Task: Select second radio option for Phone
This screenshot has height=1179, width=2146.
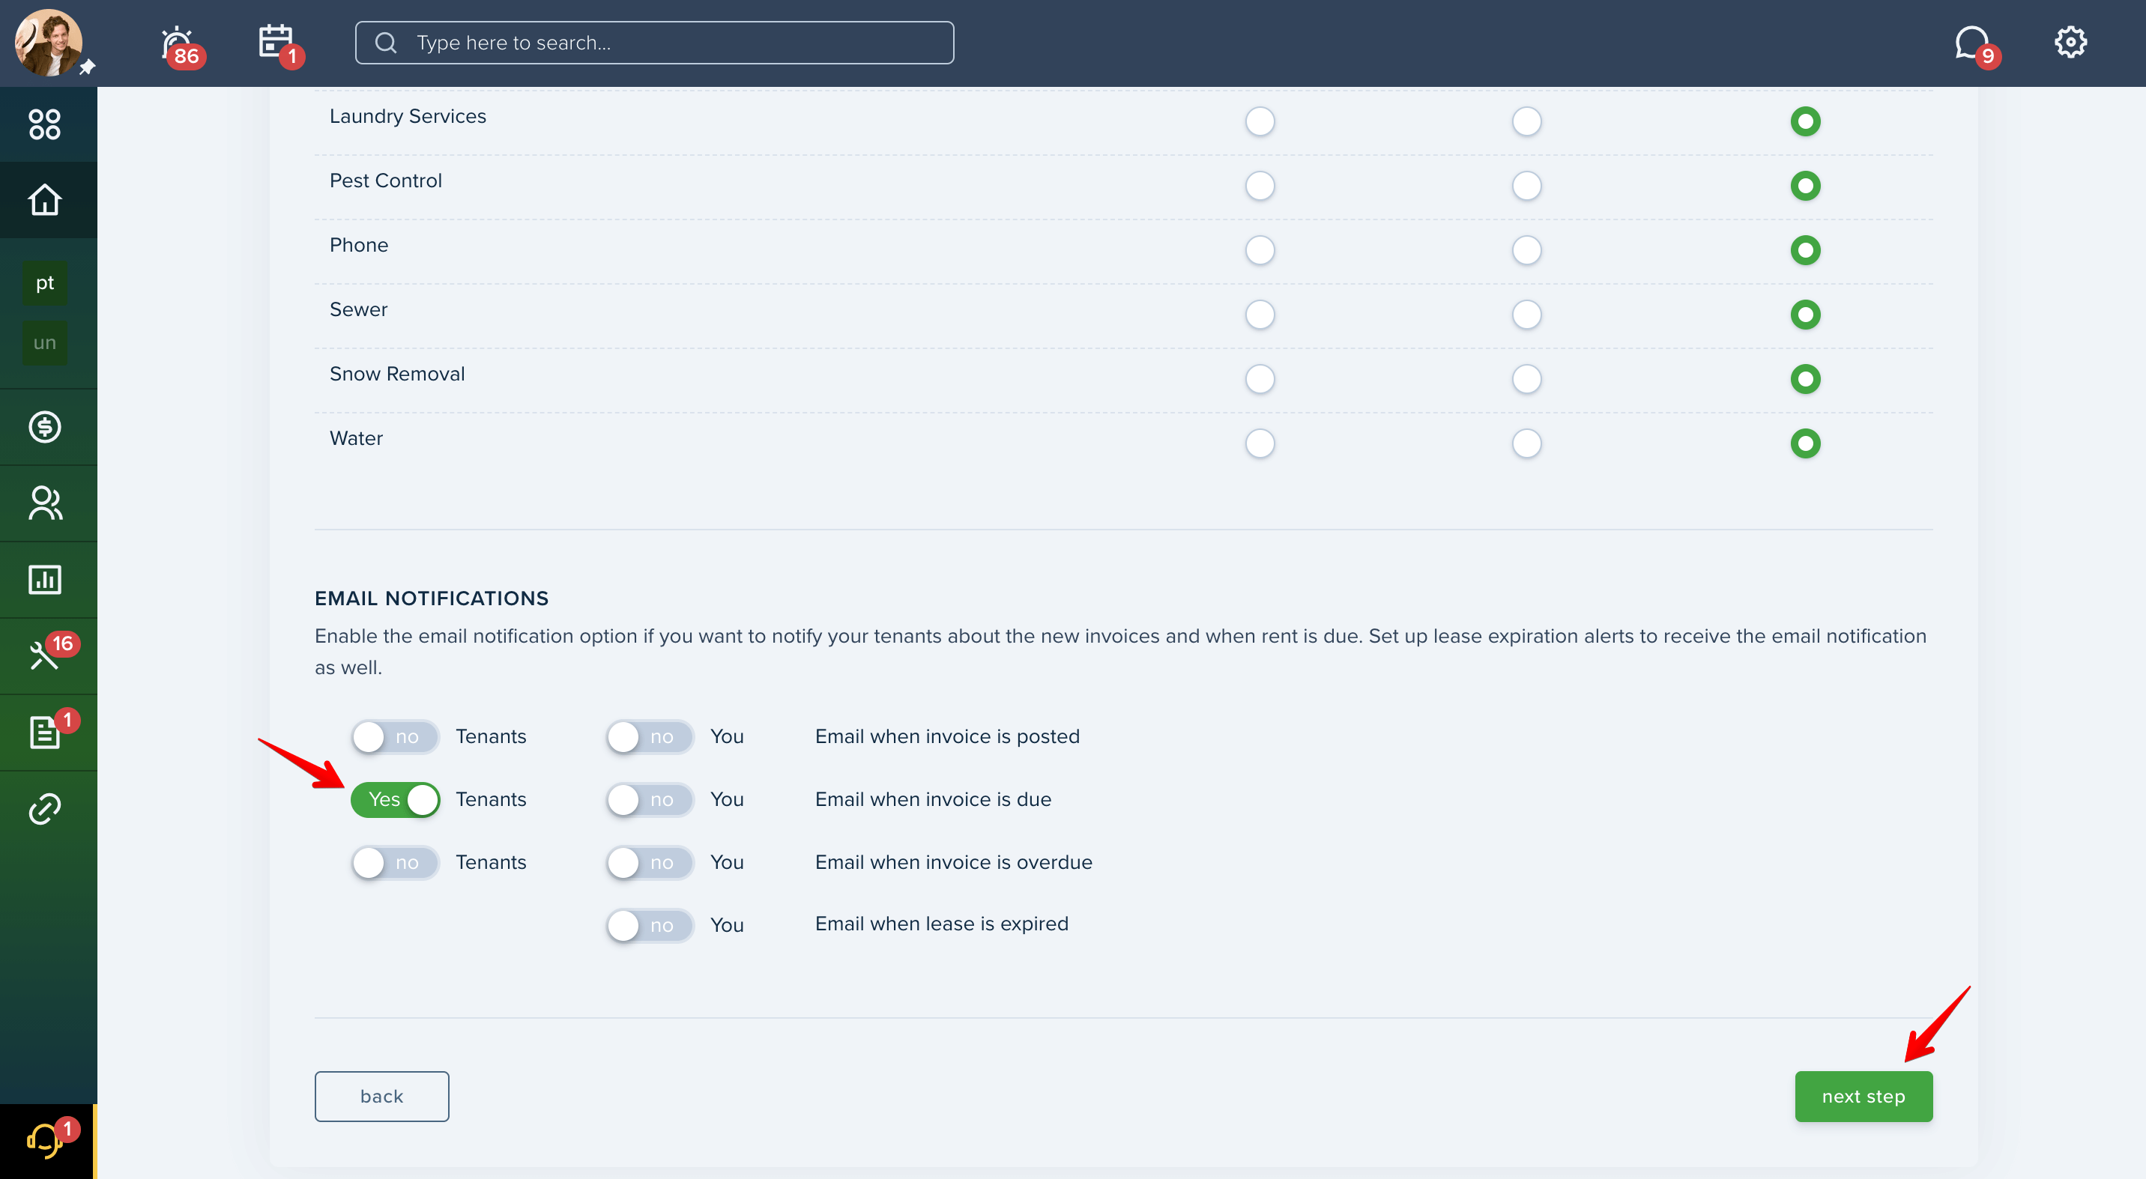Action: (x=1526, y=249)
